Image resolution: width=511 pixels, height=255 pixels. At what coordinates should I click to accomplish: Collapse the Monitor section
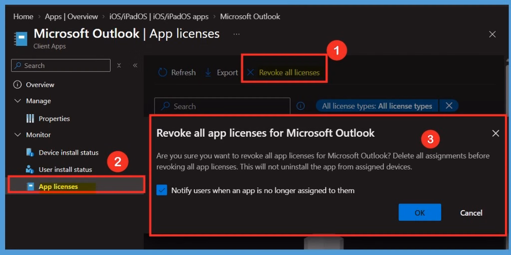pyautogui.click(x=17, y=134)
